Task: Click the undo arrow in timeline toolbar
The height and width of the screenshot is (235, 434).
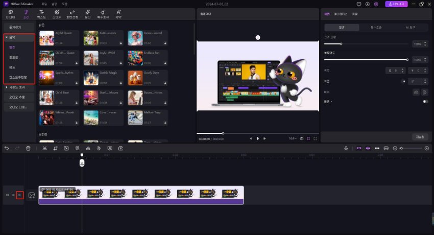Action: click(x=7, y=148)
